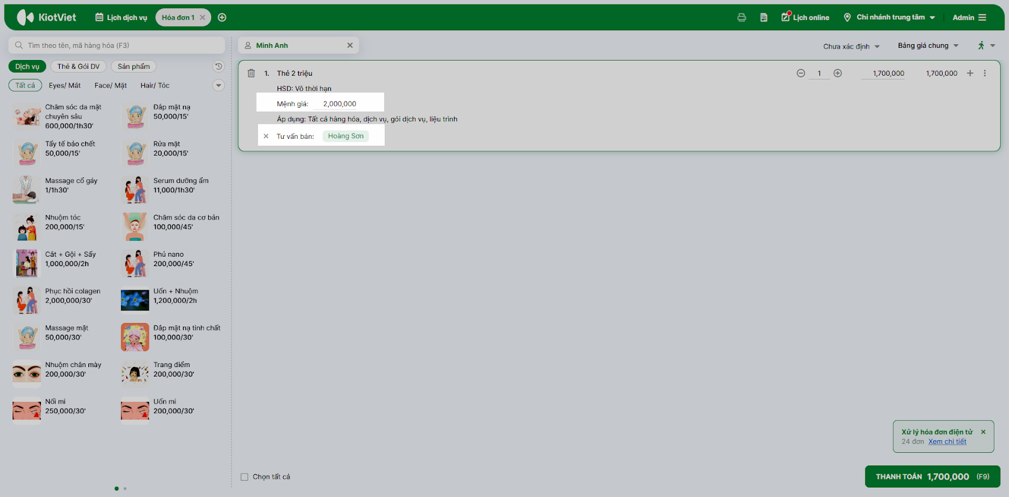Filter by Tất cả group

tap(25, 85)
